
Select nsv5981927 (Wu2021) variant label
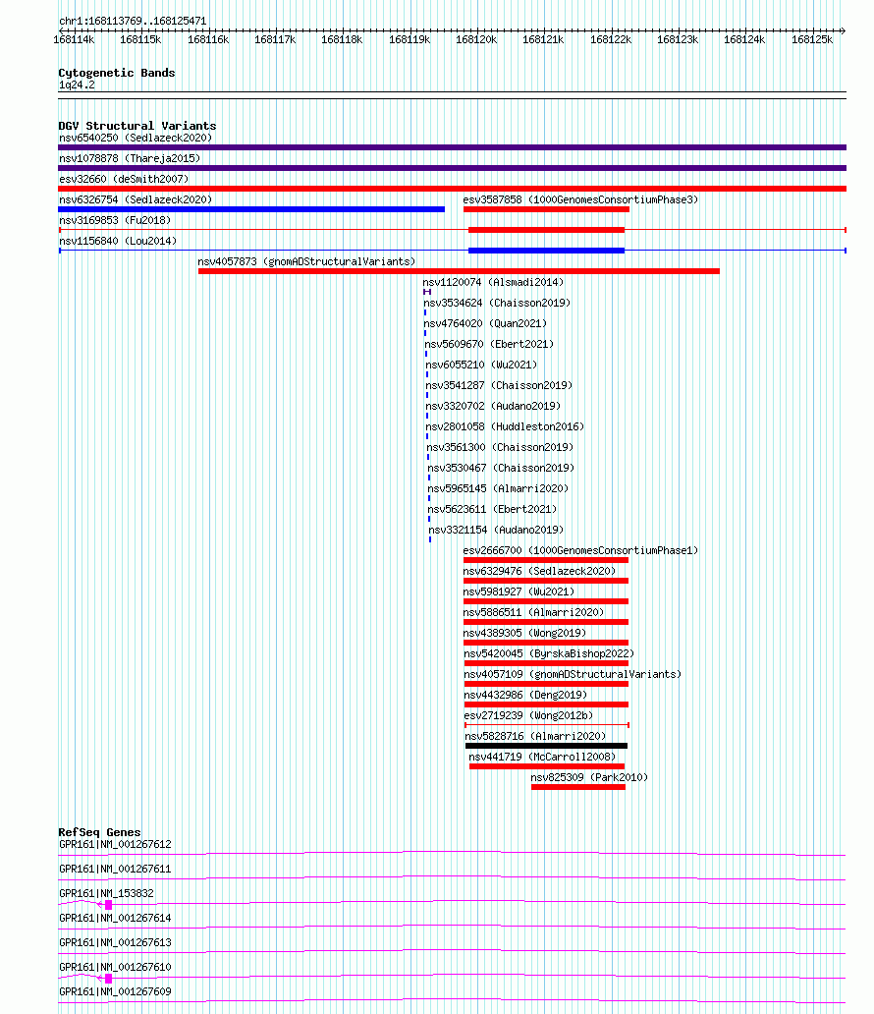point(519,593)
